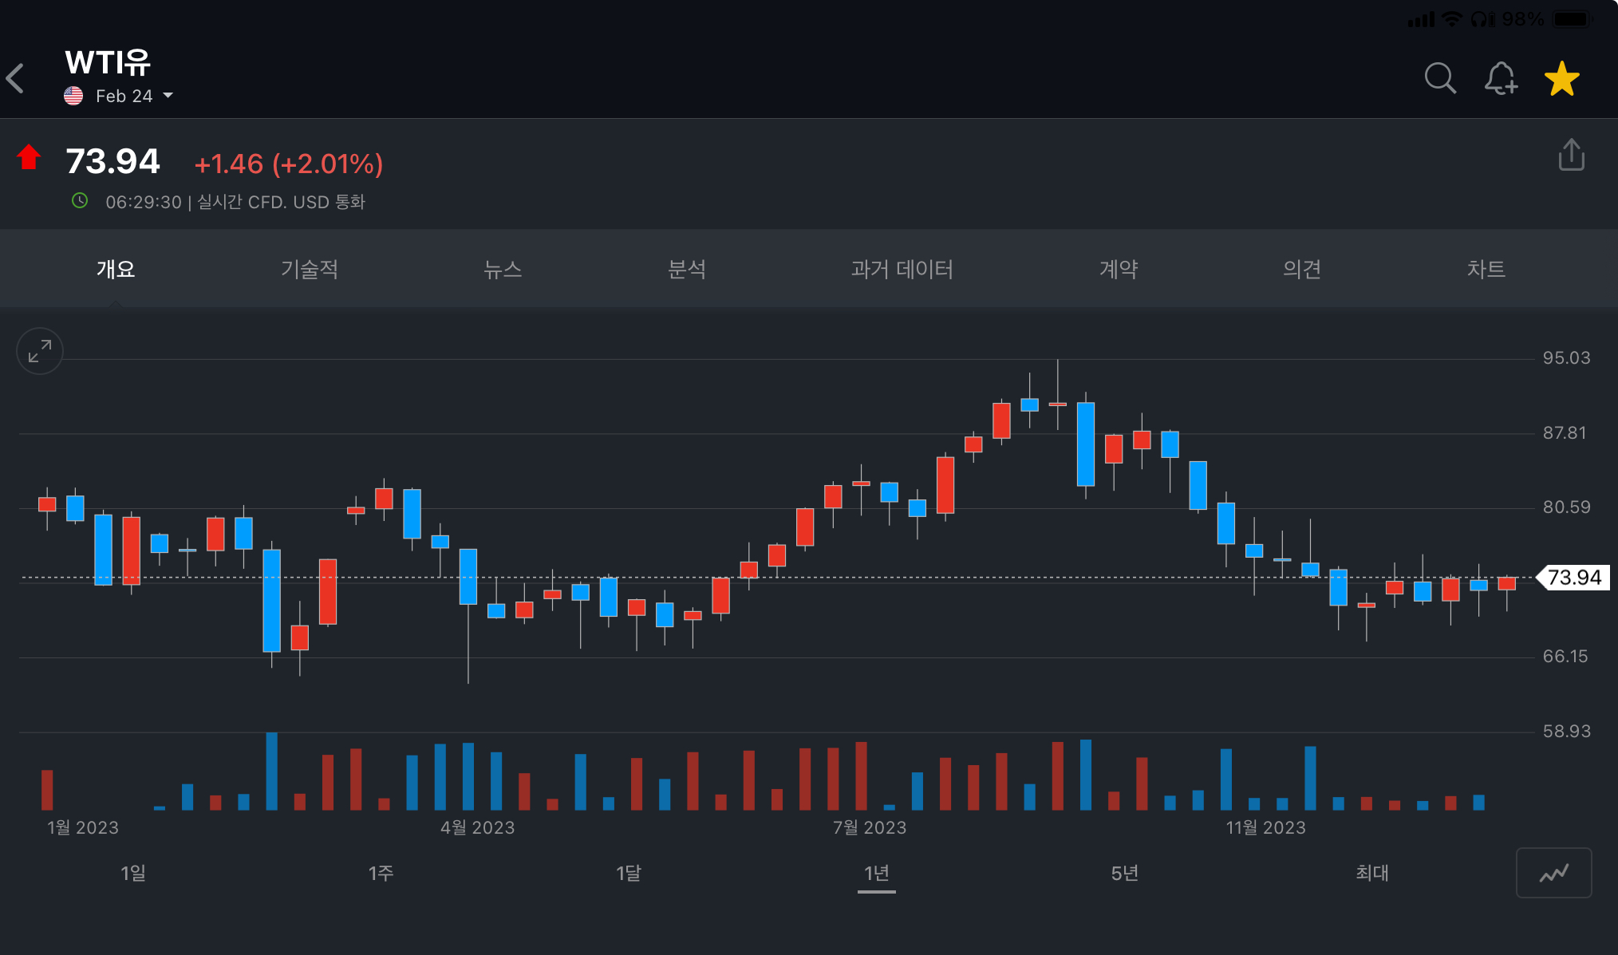Tap the 7월 2023 date label
The width and height of the screenshot is (1618, 955).
click(870, 827)
